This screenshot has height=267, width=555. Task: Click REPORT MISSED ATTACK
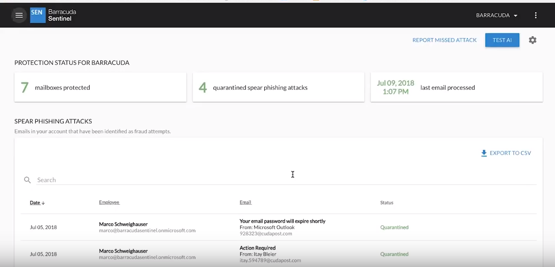tap(444, 40)
